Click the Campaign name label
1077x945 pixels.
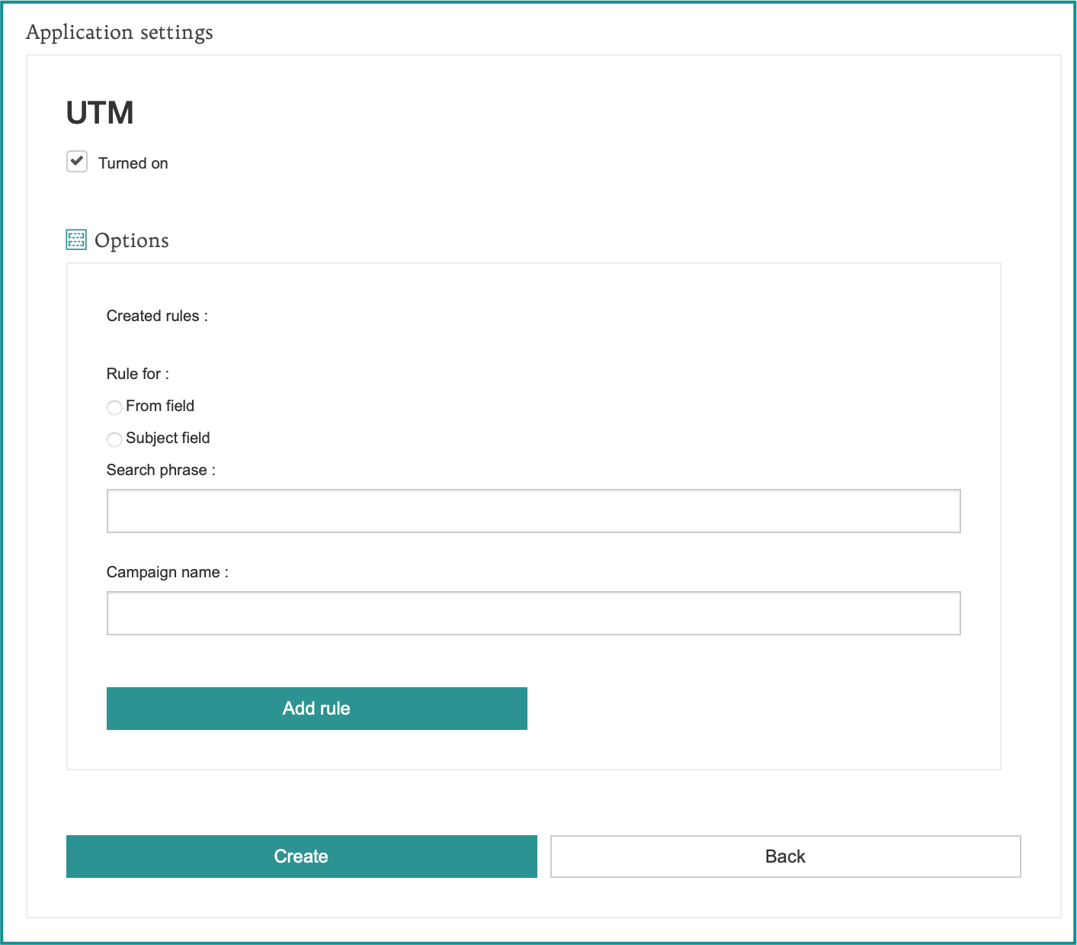coord(168,572)
